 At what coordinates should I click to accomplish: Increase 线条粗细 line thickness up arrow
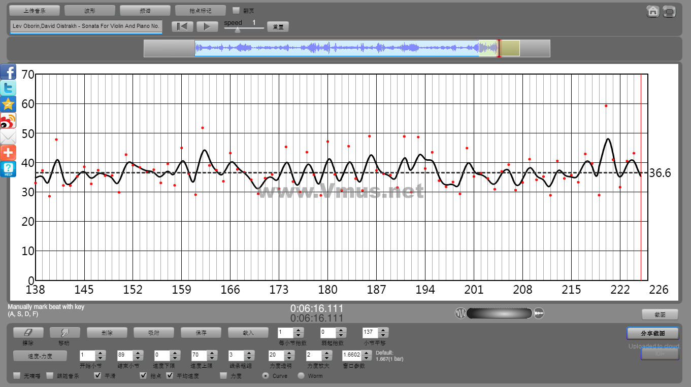click(x=249, y=353)
